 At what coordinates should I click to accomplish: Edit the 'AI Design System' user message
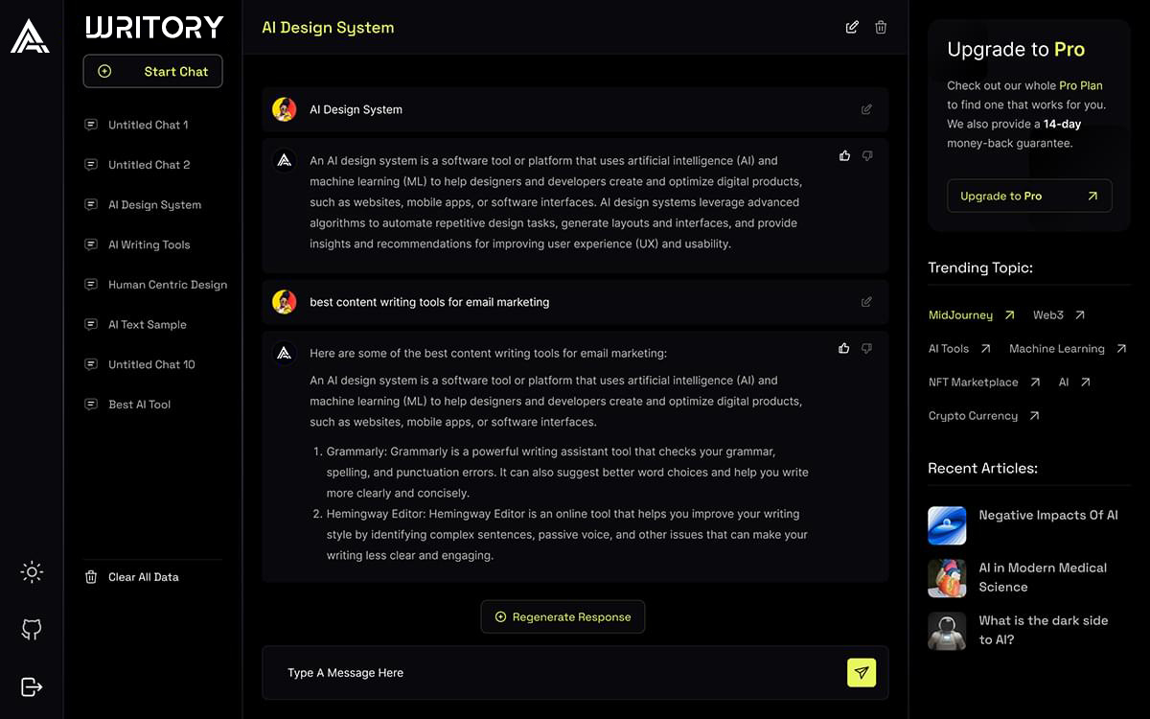pyautogui.click(x=866, y=109)
